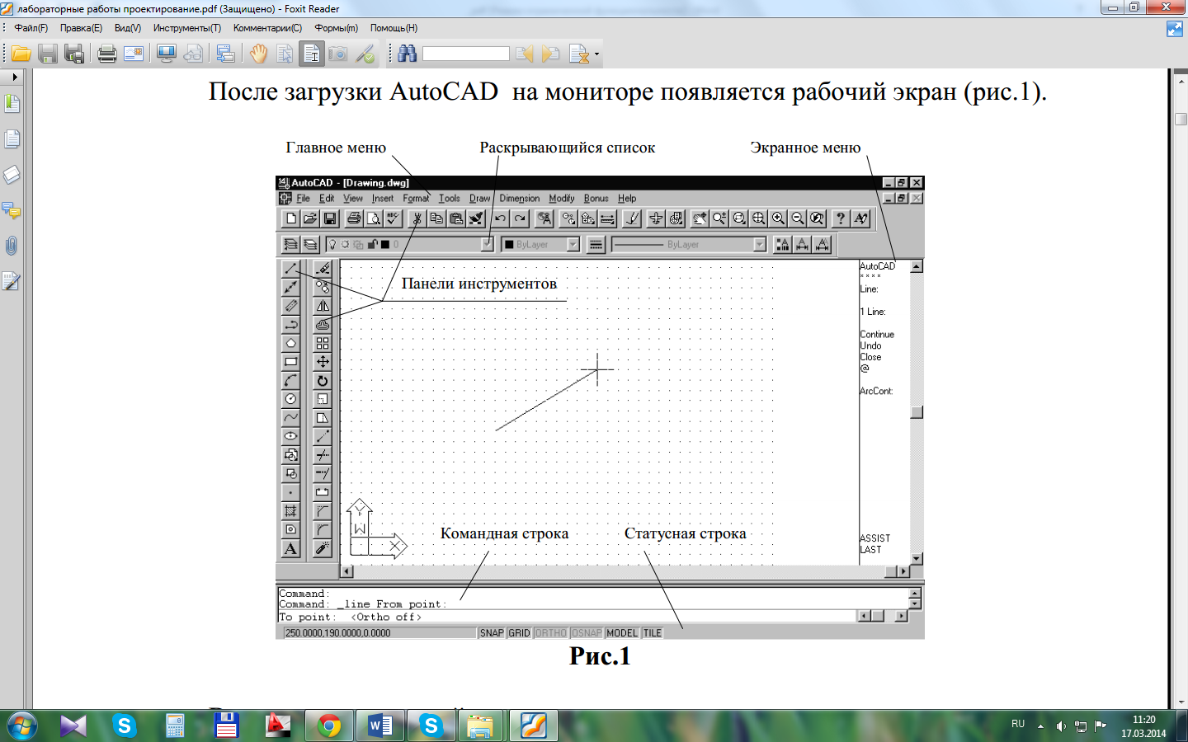Click the Foxit search text field
The image size is (1188, 742).
pyautogui.click(x=466, y=54)
